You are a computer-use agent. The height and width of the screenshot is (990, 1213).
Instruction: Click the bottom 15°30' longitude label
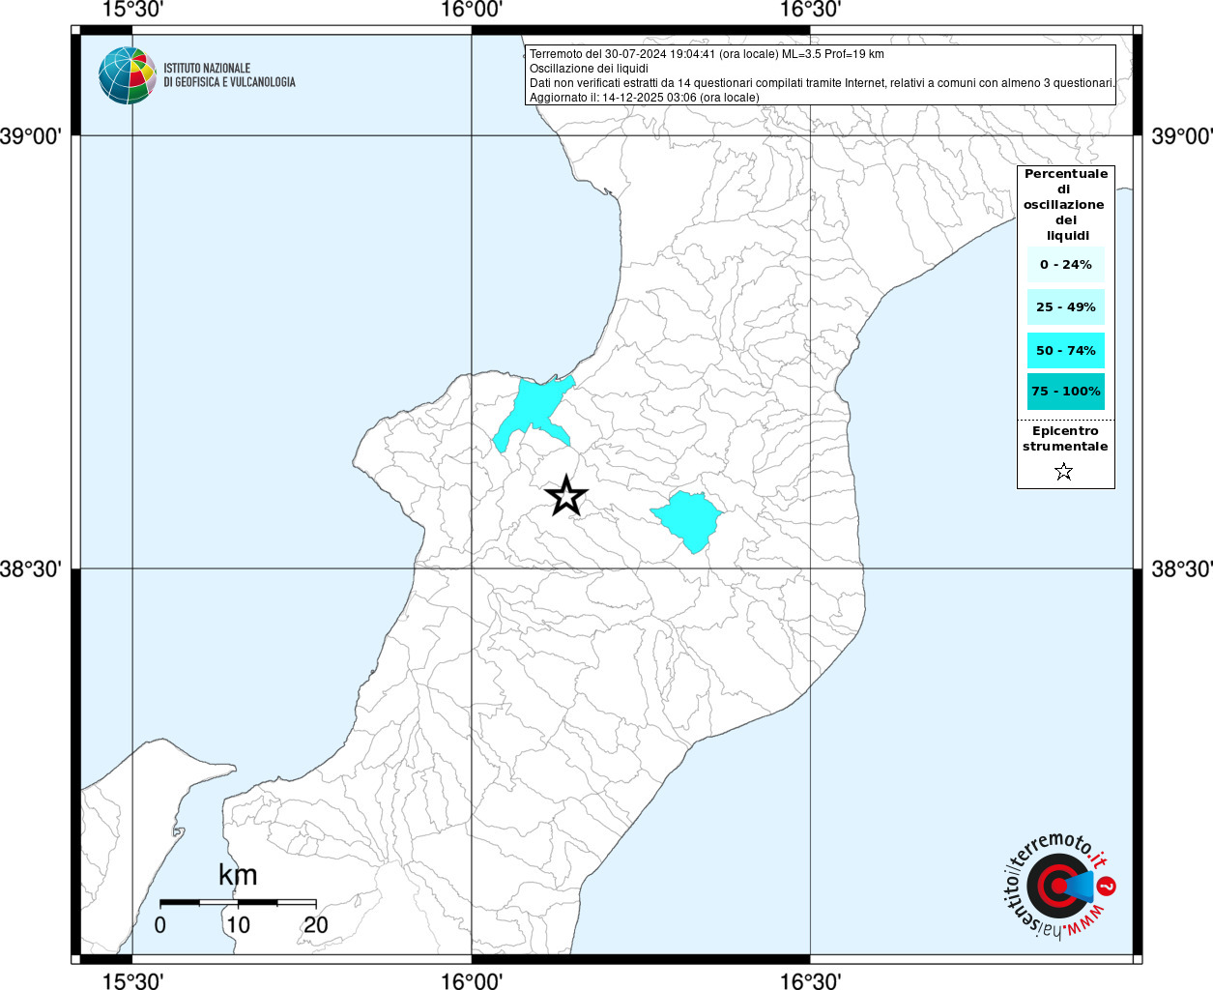[x=132, y=980]
